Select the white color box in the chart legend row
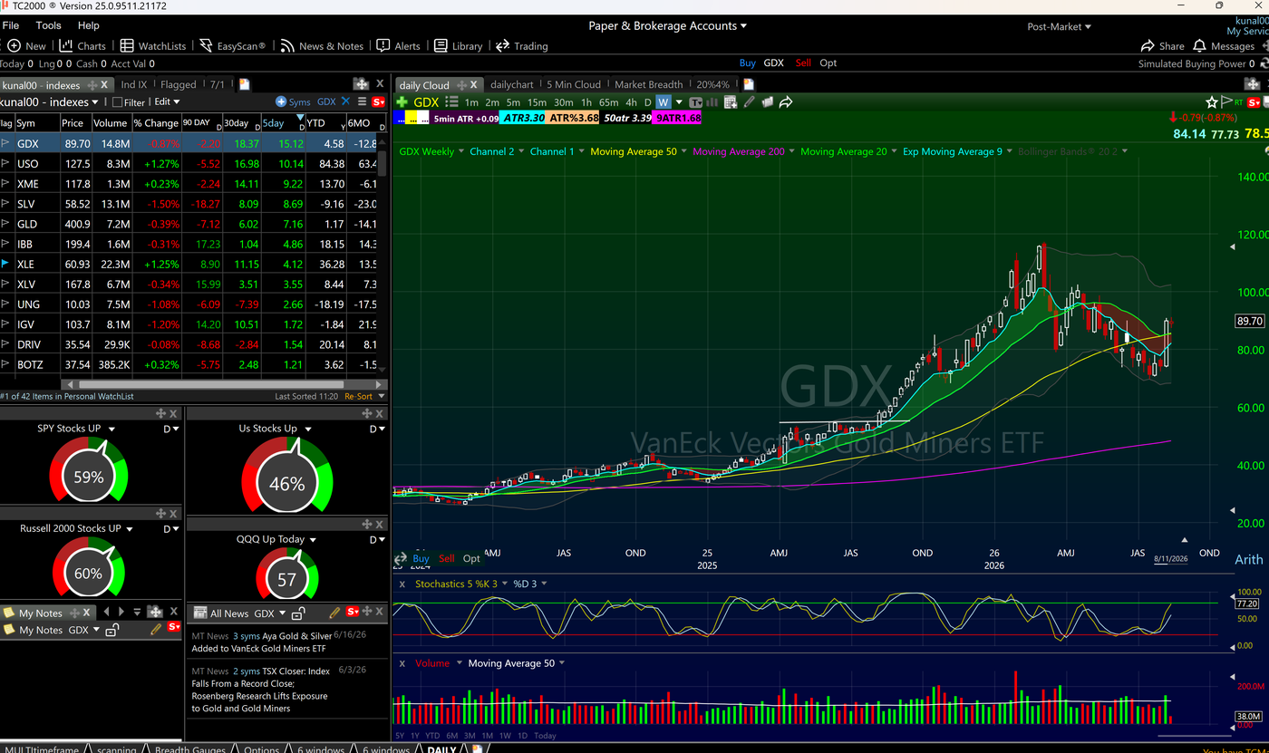 tap(423, 118)
